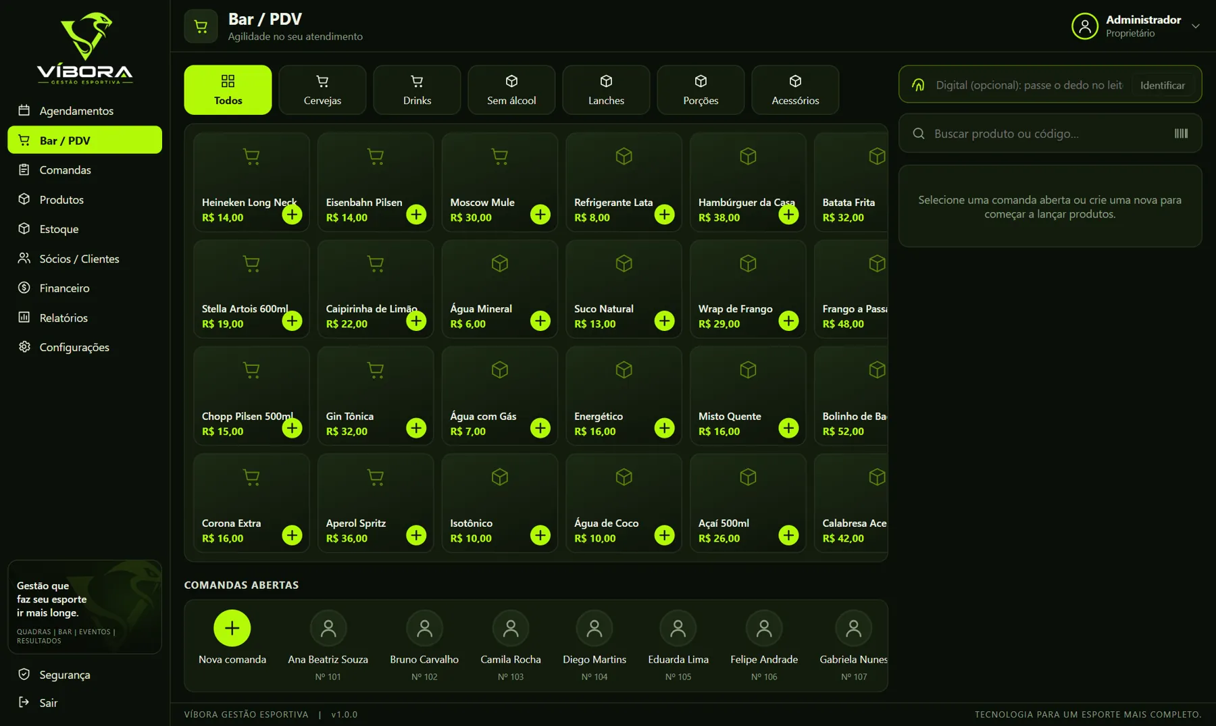Viewport: 1216px width, 726px height.
Task: Open Camila Rocha comanda Nº 103
Action: [511, 645]
